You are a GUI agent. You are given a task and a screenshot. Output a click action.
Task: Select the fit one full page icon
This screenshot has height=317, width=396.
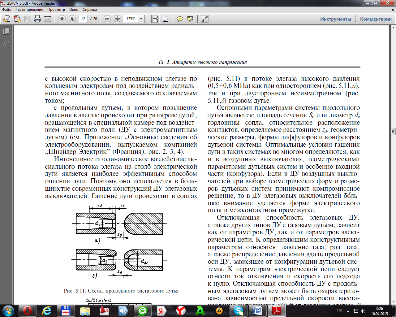pos(166,19)
